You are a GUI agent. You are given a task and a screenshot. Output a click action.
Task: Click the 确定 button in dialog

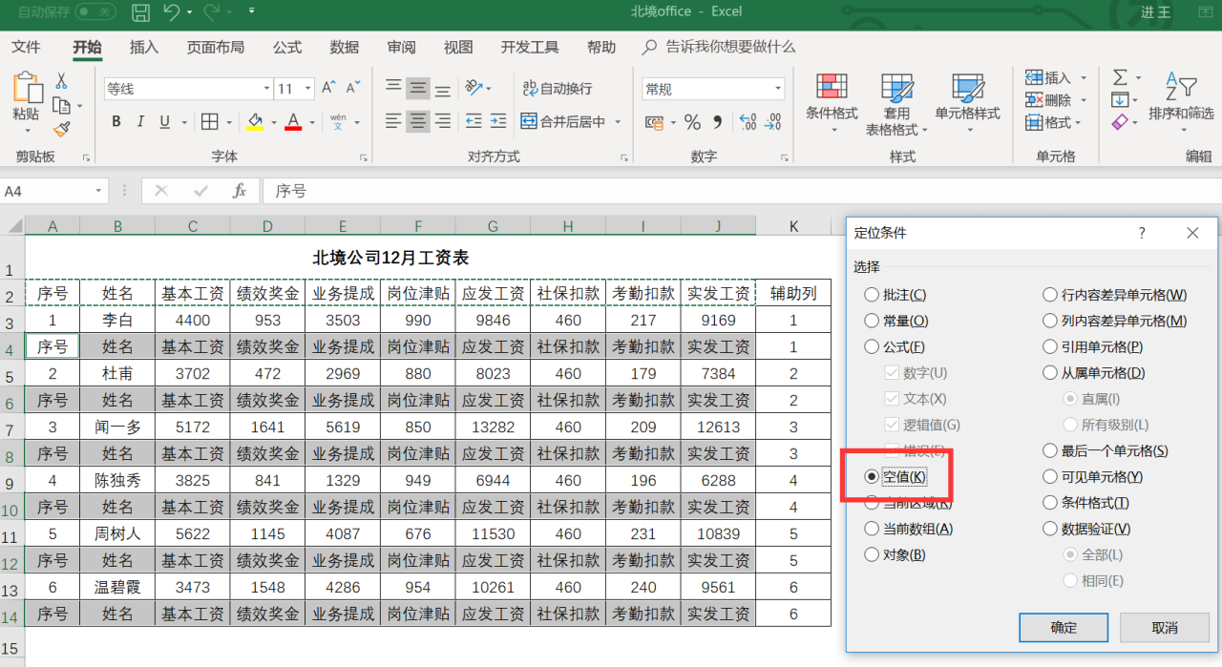point(1064,627)
